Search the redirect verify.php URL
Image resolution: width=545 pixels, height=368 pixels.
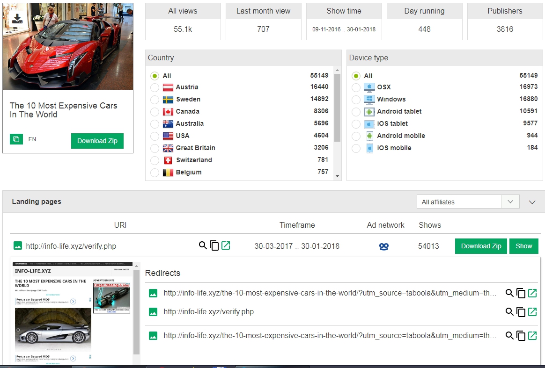509,312
